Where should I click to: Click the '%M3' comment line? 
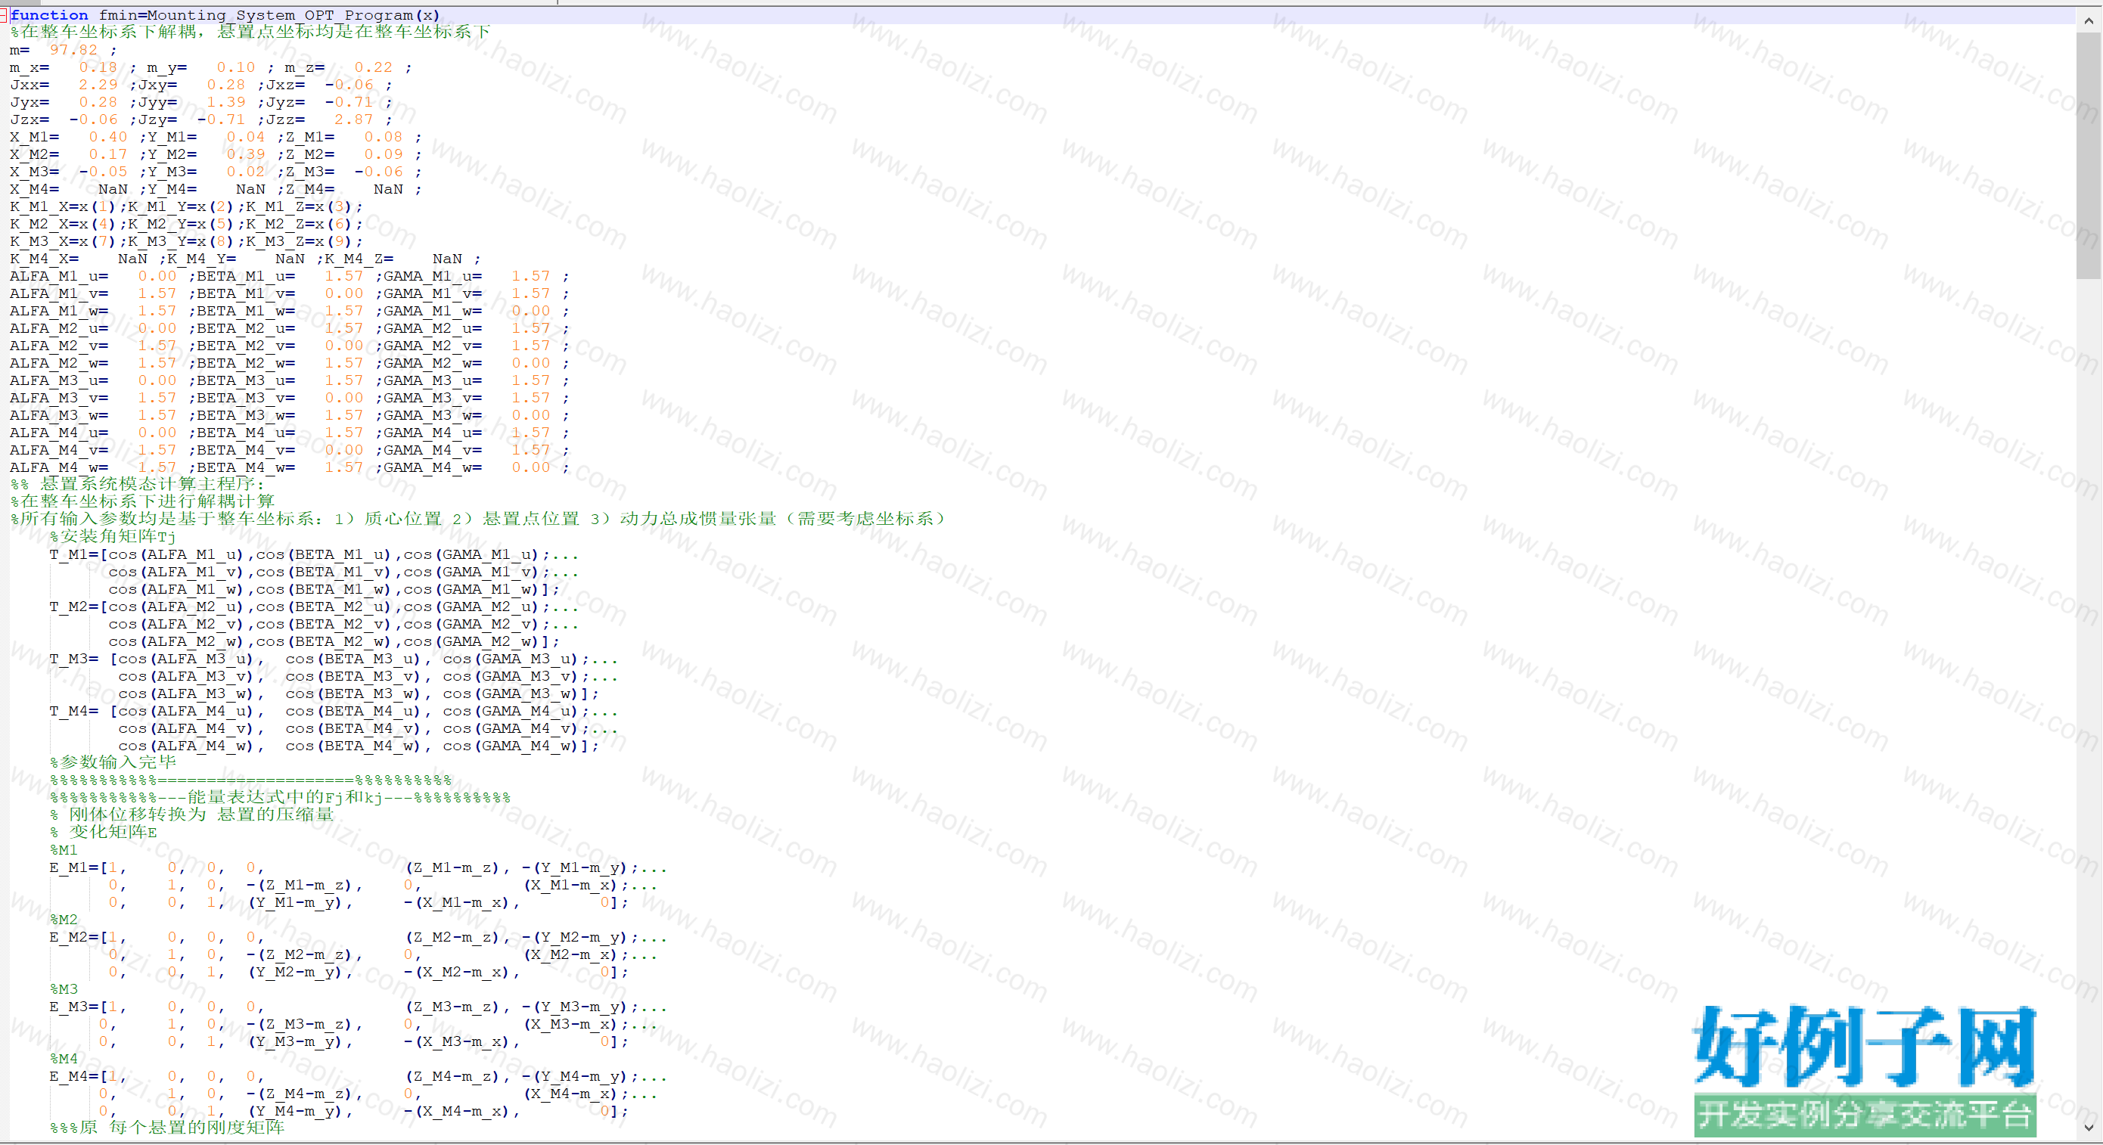coord(64,989)
